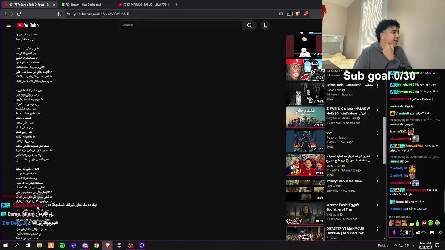
Task: Open the VICE Marwan Pablo thumbnail 10:58
Action: [305, 213]
